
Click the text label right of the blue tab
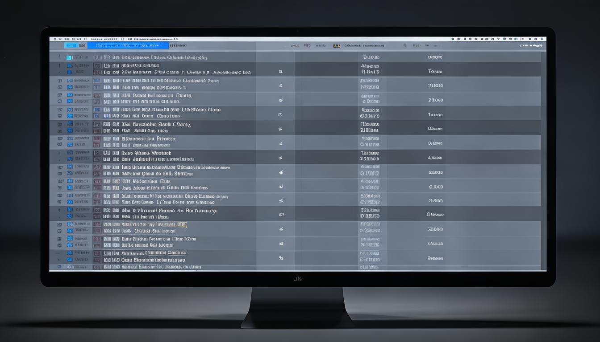pos(178,45)
